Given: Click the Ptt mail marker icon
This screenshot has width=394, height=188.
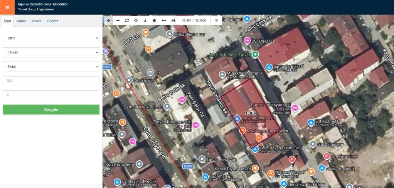Looking at the screenshot, I should pyautogui.click(x=150, y=73).
